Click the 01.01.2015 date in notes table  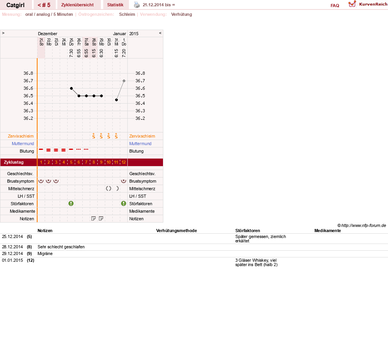[12, 260]
